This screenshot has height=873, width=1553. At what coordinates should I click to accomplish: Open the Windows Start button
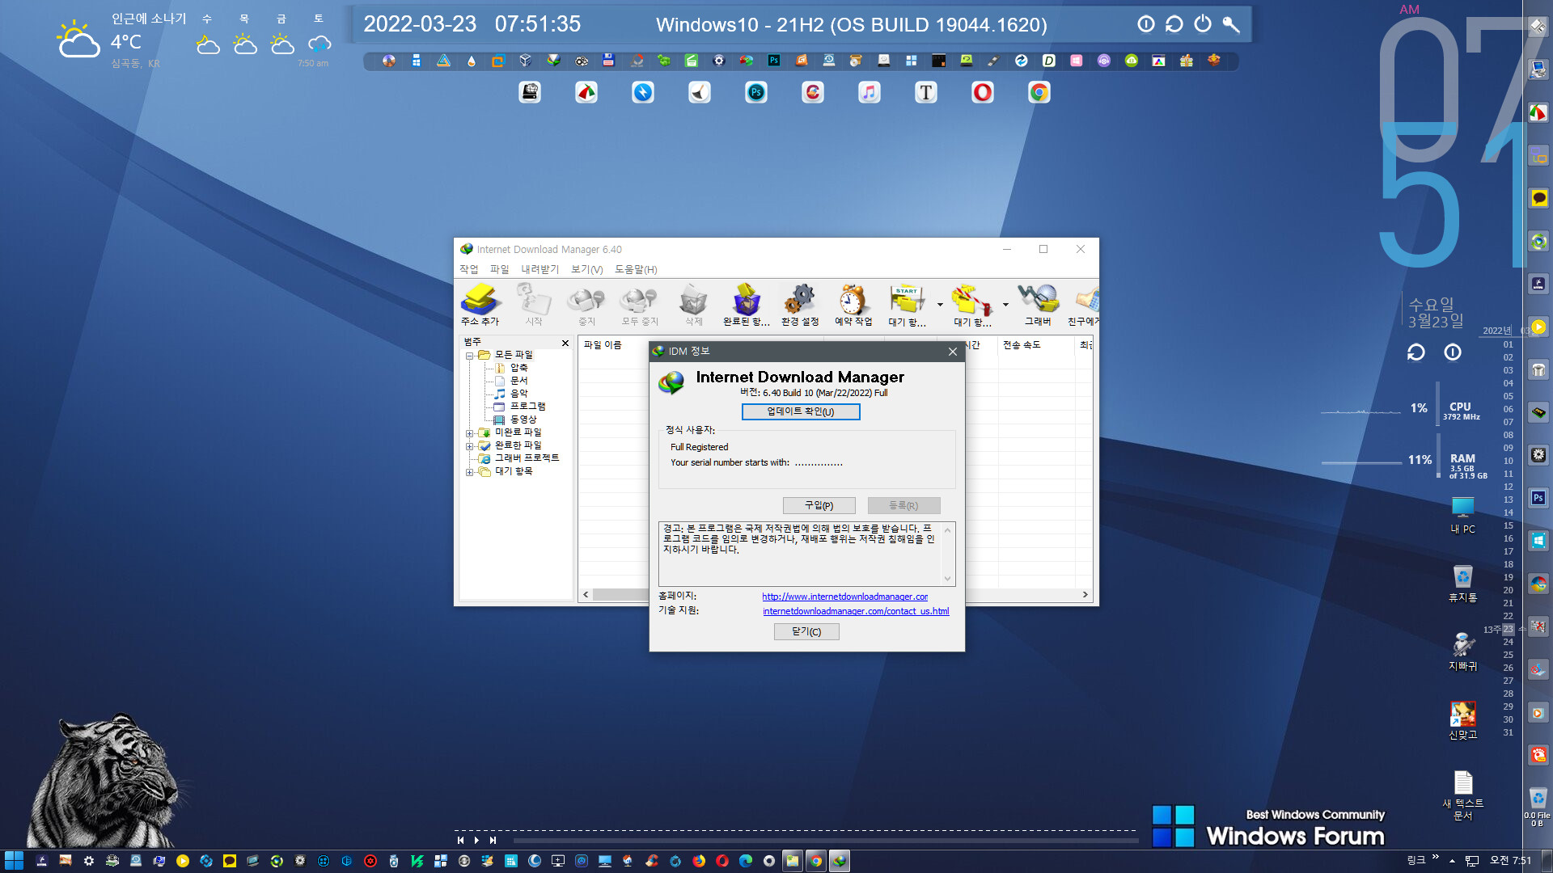point(14,861)
